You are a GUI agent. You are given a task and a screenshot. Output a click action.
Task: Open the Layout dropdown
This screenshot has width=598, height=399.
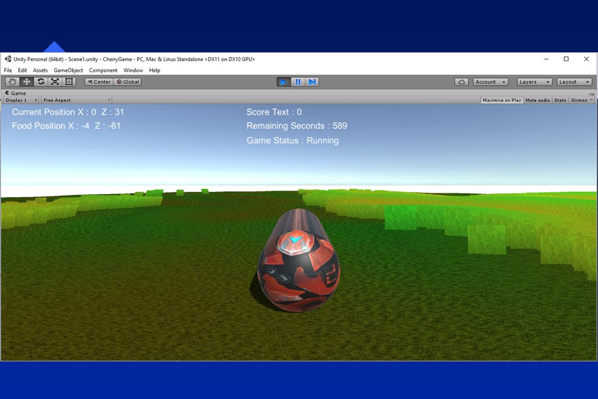(574, 82)
